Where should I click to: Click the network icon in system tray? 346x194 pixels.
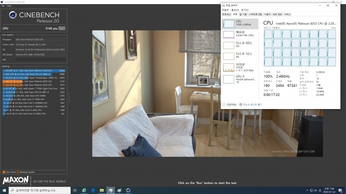311,190
